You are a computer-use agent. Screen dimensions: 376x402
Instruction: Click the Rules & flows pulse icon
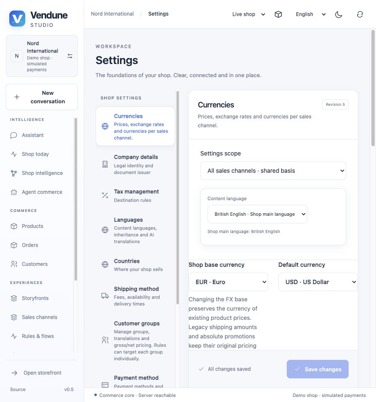click(x=14, y=336)
